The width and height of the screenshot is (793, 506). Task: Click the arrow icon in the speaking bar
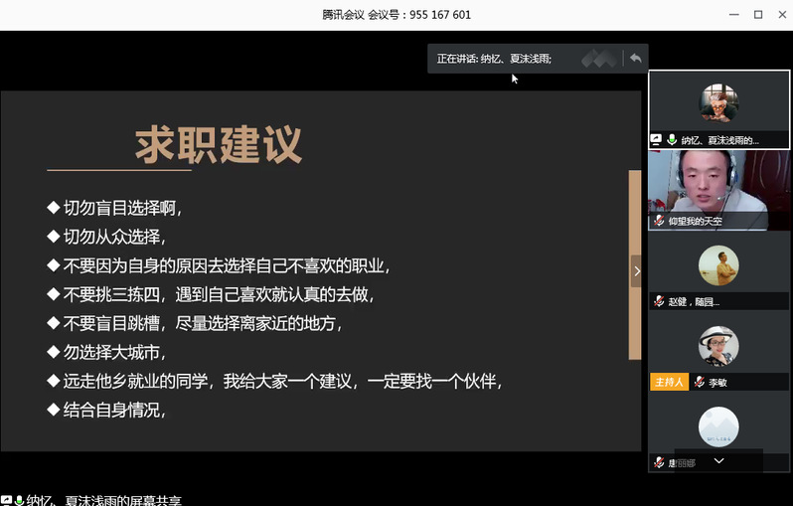tap(636, 59)
